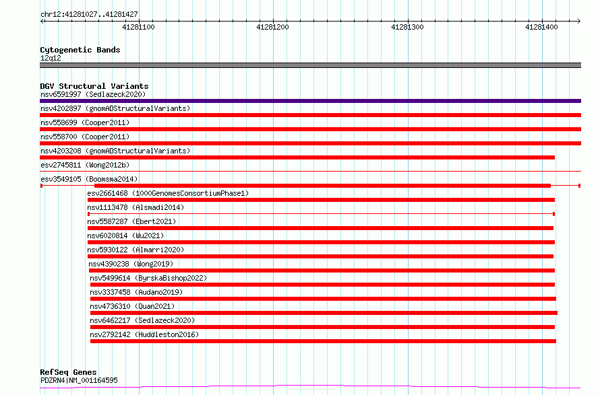
Task: Select the red bar under nsv2792142
Action: tap(323, 341)
